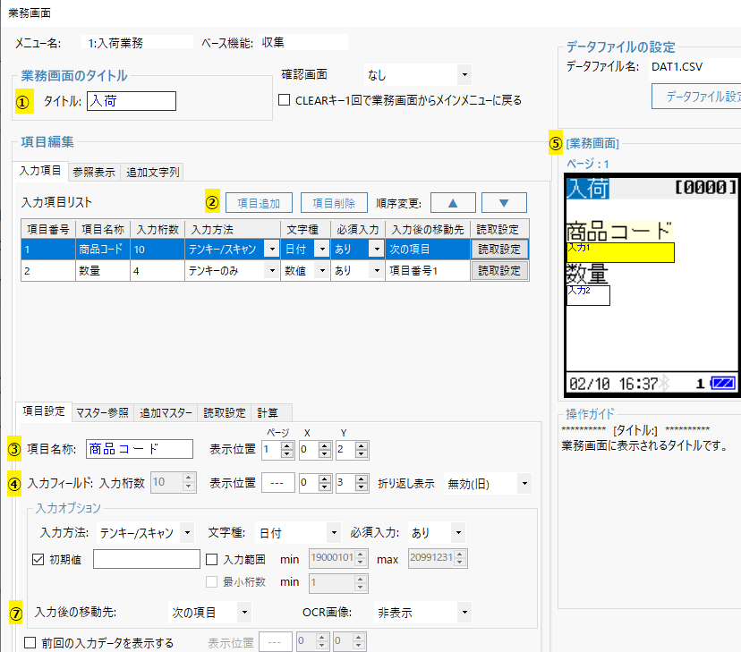Enable CLEARキー return to main menu checkbox
This screenshot has width=741, height=652.
click(285, 100)
